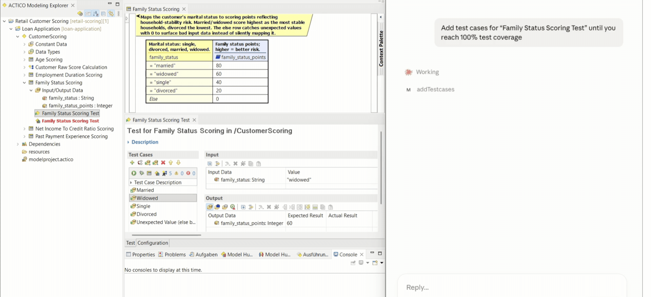
Task: Click the "widowed" input value cell
Action: (x=332, y=180)
